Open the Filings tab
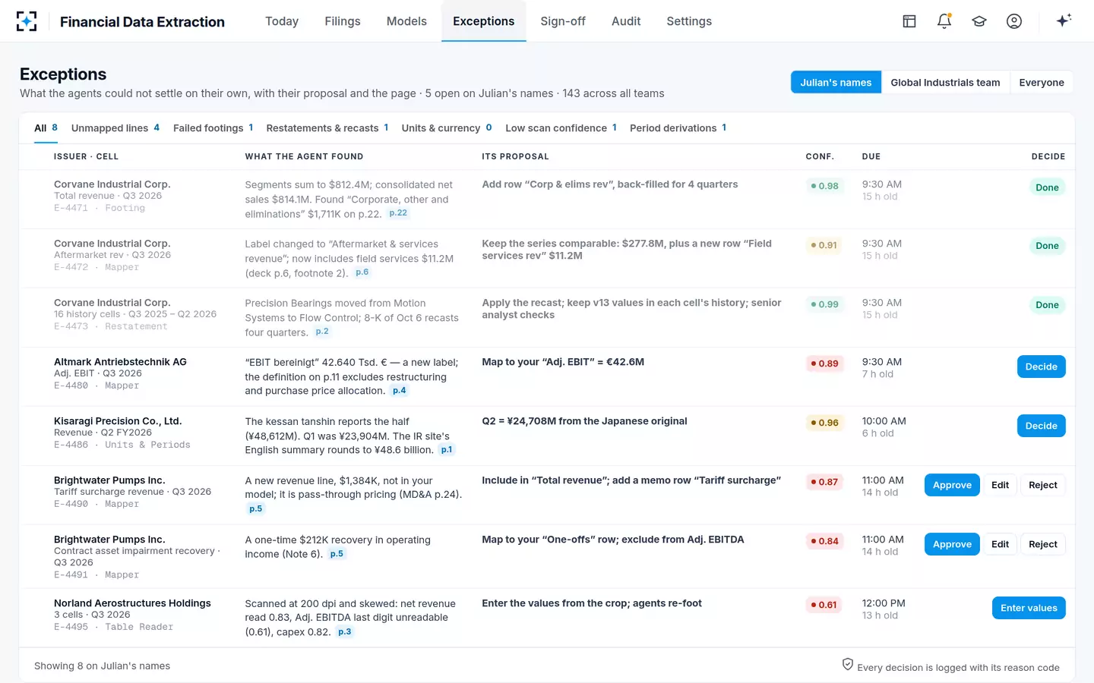Image resolution: width=1094 pixels, height=683 pixels. pyautogui.click(x=343, y=21)
